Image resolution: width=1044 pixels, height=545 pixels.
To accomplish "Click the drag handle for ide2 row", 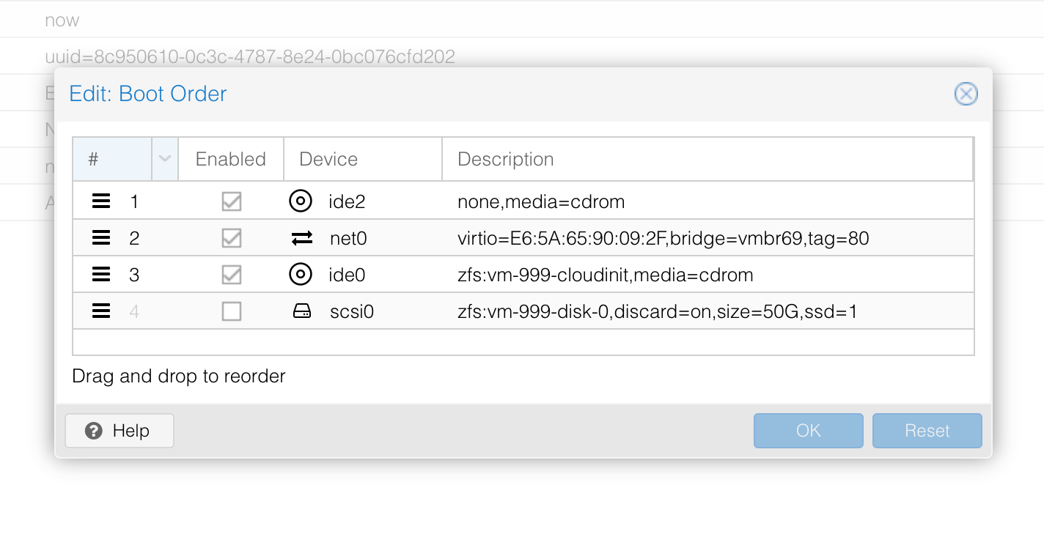I will click(x=101, y=201).
